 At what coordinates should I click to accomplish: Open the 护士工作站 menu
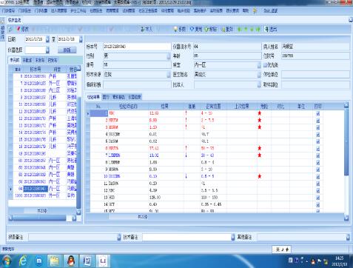[78, 10]
